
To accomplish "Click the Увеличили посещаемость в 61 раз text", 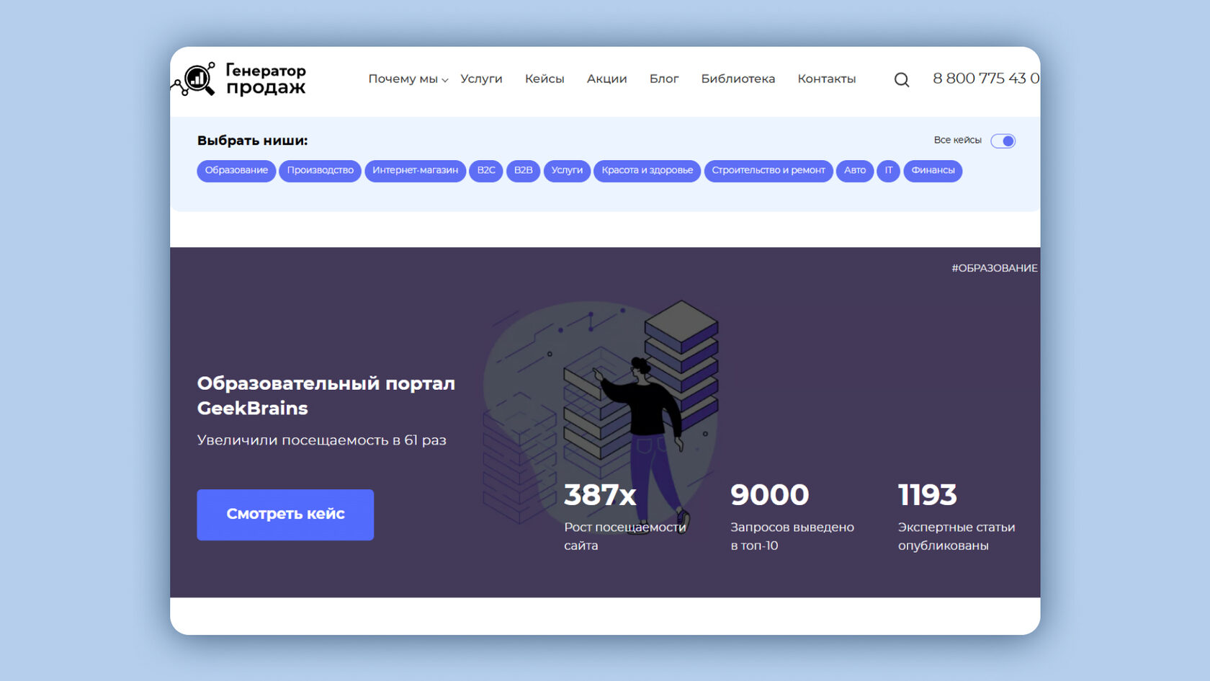I will click(321, 440).
